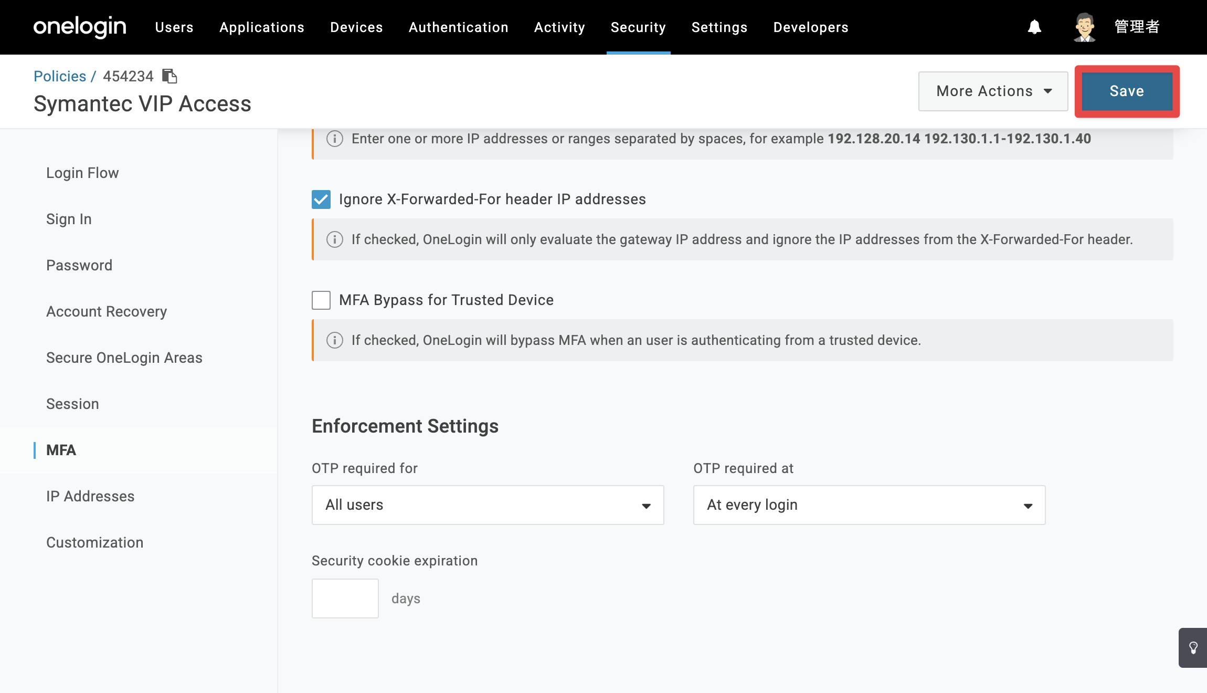Go back to Policies breadcrumb link
The image size is (1207, 693).
click(60, 76)
